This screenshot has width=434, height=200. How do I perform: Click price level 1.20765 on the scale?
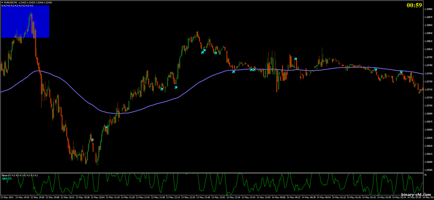tap(429, 73)
